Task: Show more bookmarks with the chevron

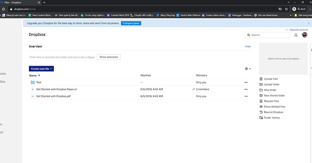Action: (291, 15)
